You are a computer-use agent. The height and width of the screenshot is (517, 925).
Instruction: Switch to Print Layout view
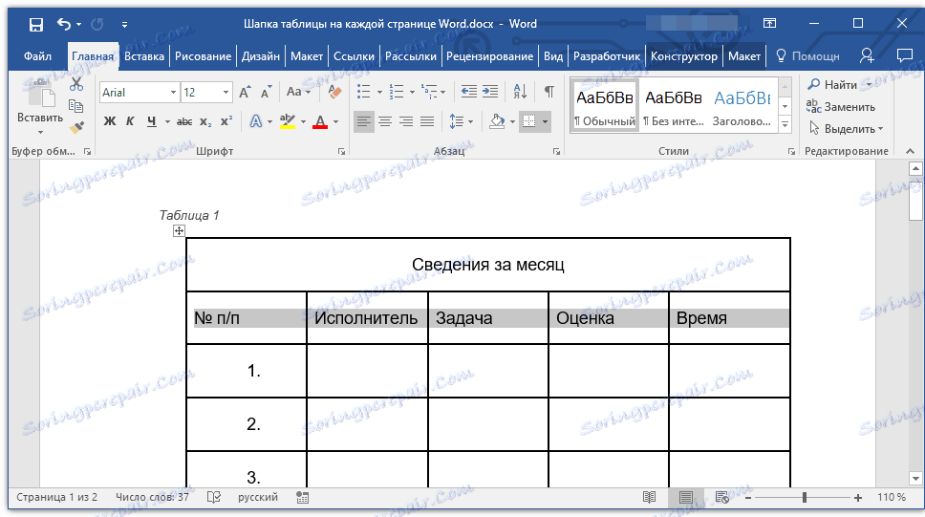tap(685, 498)
